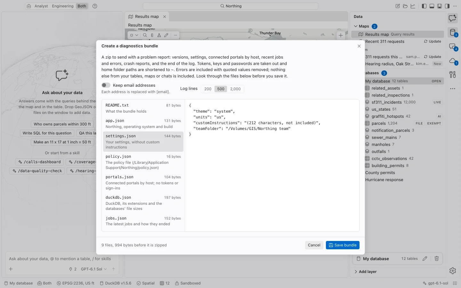
Task: Open the title bar overflow ellipsis menu
Action: click(455, 6)
